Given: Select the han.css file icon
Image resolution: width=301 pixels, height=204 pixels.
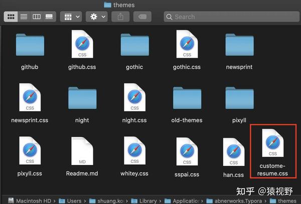Looking at the screenshot, I should click(x=234, y=152).
